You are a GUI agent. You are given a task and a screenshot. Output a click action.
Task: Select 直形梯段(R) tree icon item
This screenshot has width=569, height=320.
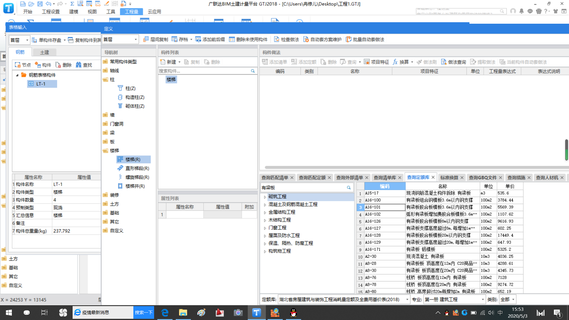pyautogui.click(x=120, y=168)
